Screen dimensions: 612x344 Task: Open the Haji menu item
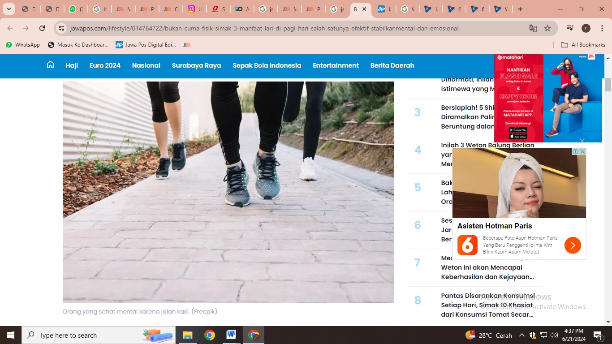72,65
